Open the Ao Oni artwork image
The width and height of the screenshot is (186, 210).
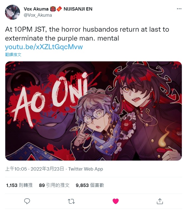point(93,111)
